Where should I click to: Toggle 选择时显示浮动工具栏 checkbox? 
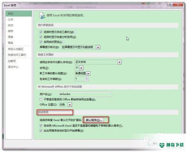pyautogui.click(x=41, y=32)
